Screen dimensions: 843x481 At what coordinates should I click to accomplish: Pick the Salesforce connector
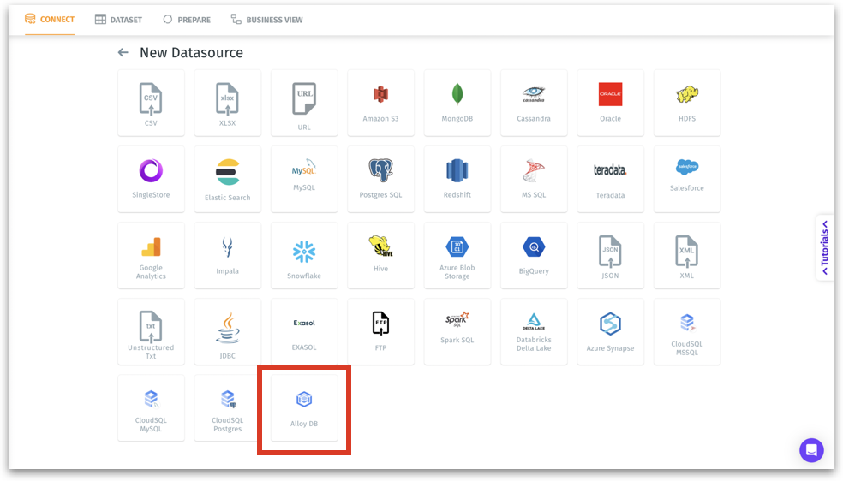687,179
